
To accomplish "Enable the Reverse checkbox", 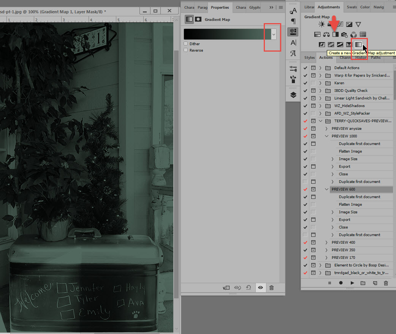I will (x=186, y=50).
